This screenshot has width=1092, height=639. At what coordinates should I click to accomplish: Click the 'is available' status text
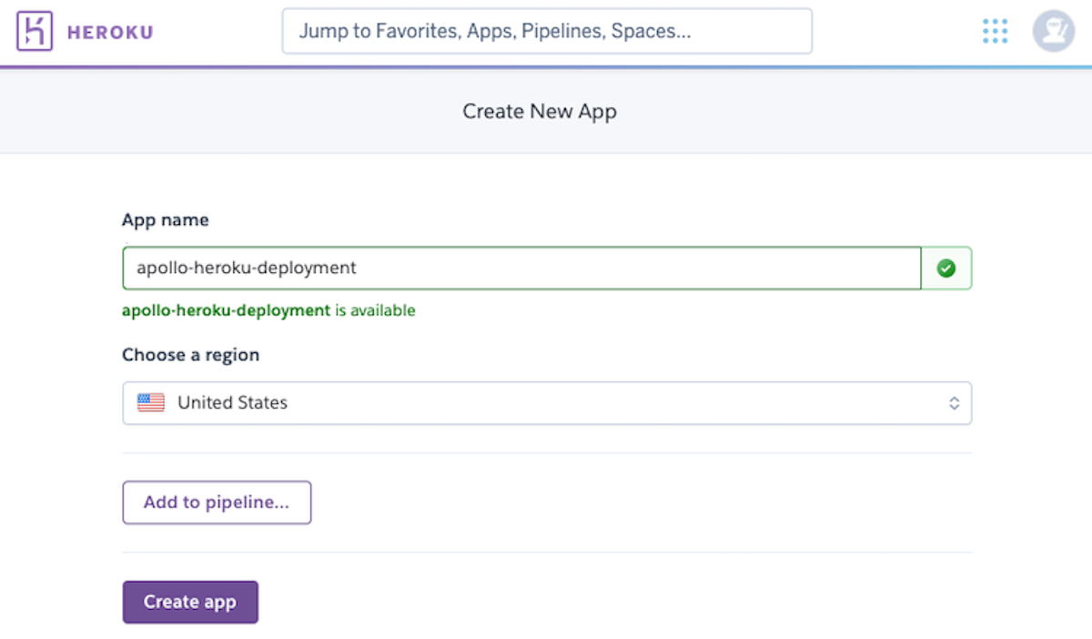pos(375,310)
